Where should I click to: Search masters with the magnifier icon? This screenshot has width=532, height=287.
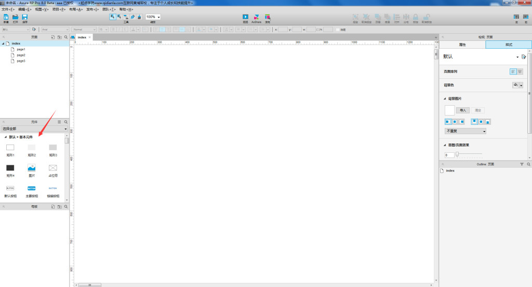pos(66,207)
